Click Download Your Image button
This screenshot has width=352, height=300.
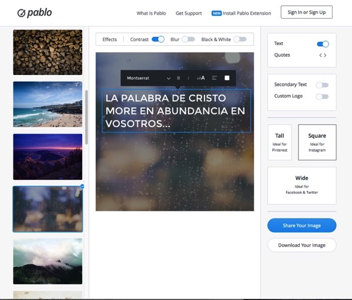tap(301, 245)
